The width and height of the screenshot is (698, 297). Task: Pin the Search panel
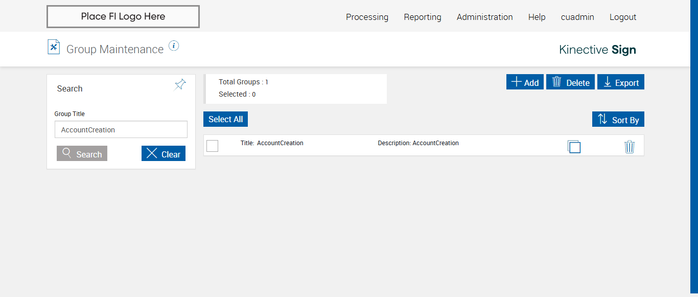(x=180, y=85)
